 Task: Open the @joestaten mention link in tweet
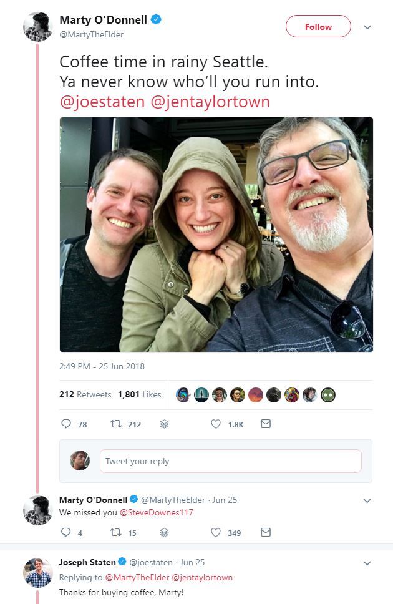(102, 102)
